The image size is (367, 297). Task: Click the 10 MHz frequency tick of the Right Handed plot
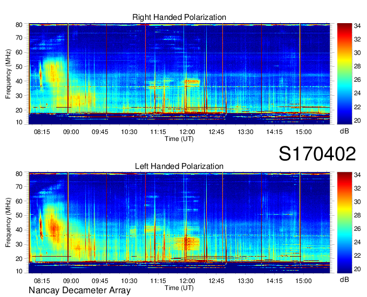(19, 122)
